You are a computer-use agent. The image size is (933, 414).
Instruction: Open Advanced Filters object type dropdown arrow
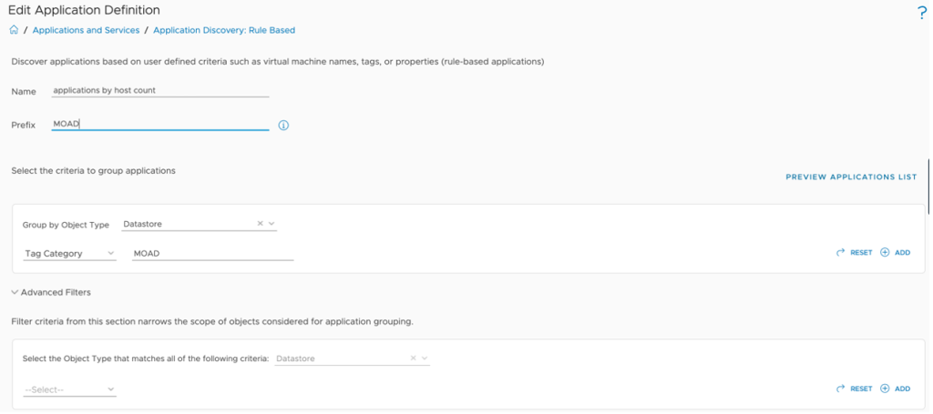[x=425, y=358]
